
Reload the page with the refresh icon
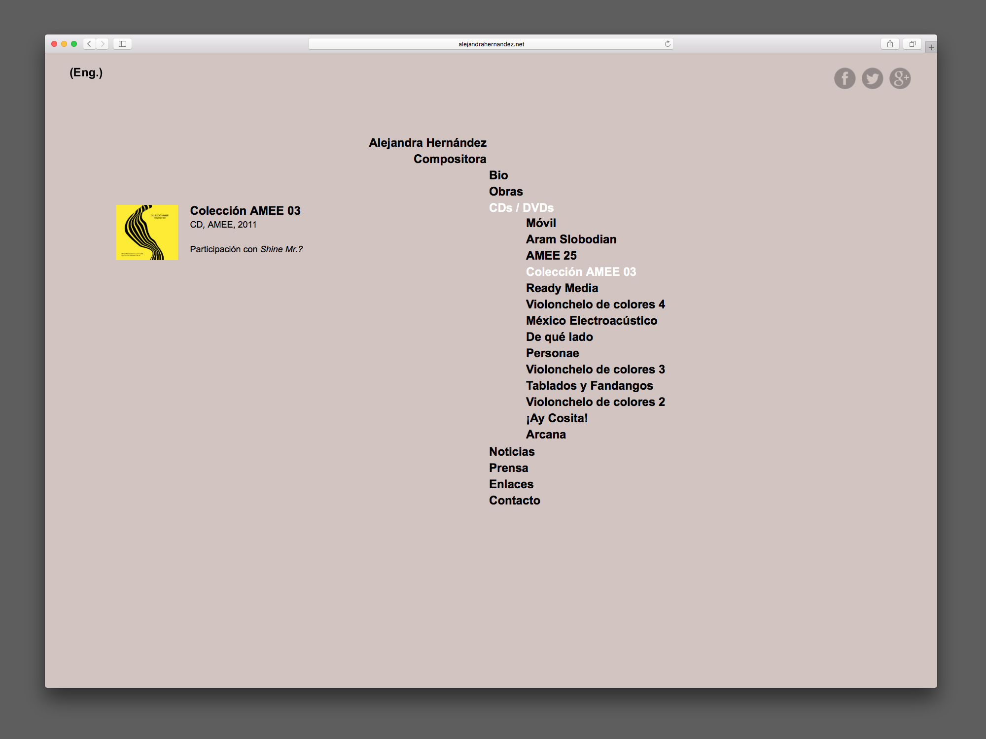pyautogui.click(x=668, y=44)
